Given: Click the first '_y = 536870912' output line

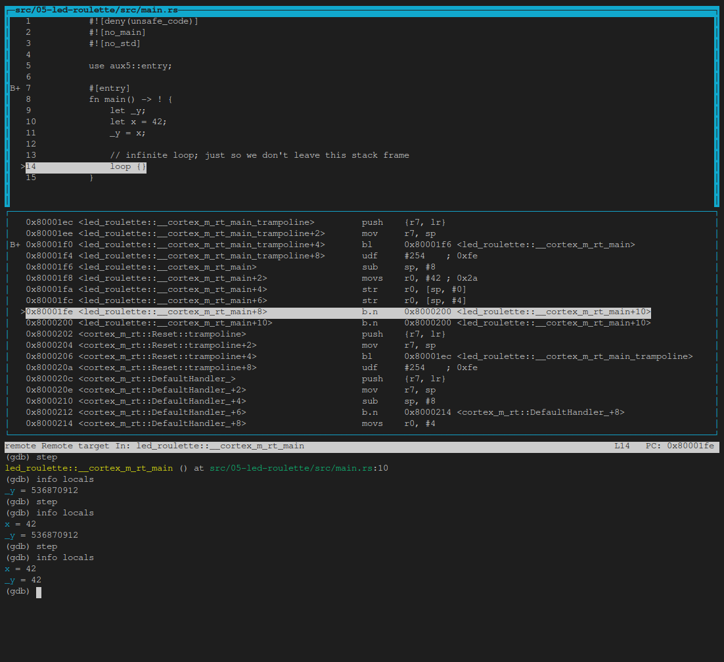Looking at the screenshot, I should click(x=41, y=490).
